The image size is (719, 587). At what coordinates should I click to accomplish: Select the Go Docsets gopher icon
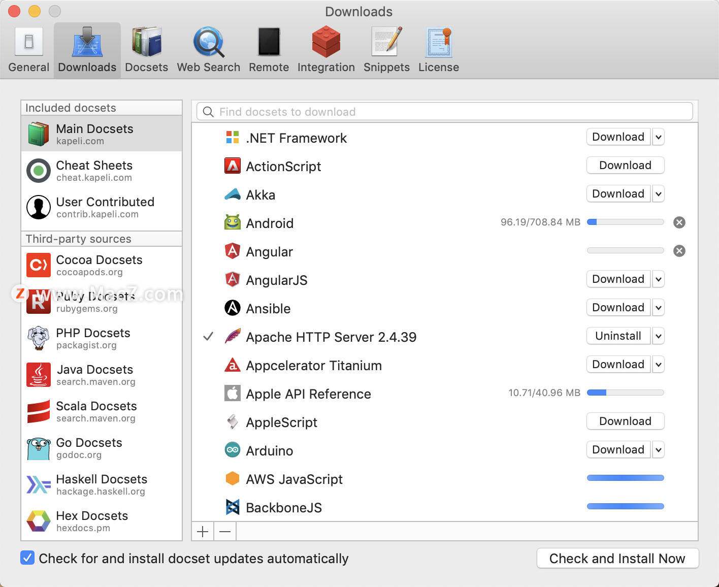point(39,448)
